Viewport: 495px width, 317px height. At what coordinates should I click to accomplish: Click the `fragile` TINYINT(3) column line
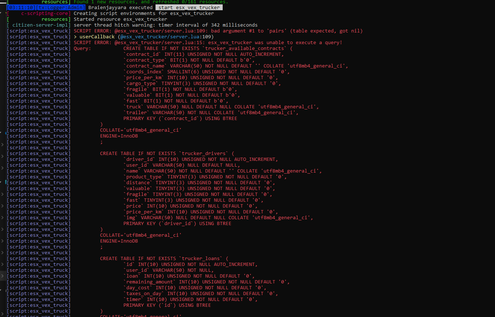point(198,194)
